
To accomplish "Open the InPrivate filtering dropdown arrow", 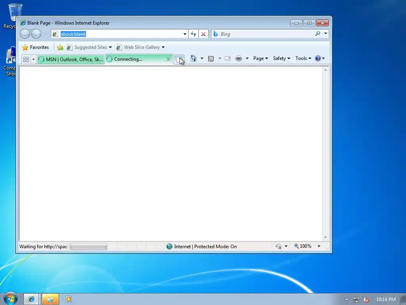I will pos(286,246).
